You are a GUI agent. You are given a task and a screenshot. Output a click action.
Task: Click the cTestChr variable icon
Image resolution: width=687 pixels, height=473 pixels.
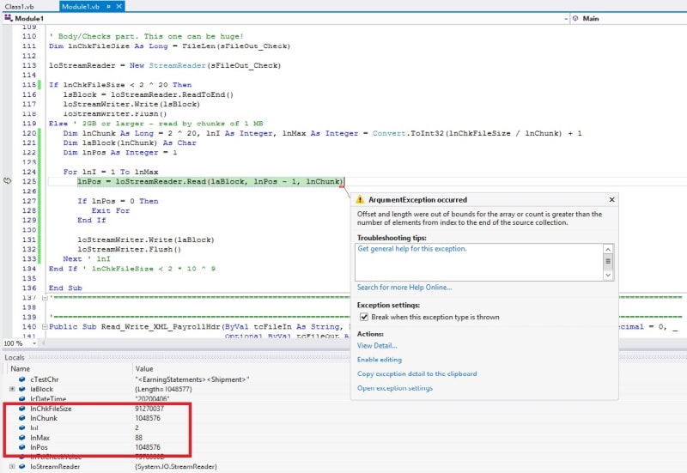22,379
